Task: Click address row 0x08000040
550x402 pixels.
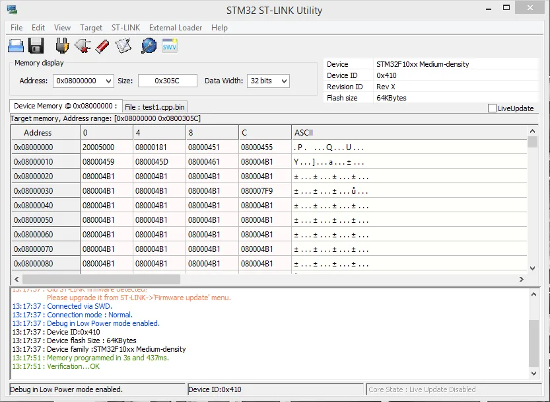Action: click(46, 206)
